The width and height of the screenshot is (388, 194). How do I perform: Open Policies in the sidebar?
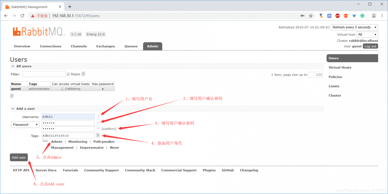click(x=335, y=77)
